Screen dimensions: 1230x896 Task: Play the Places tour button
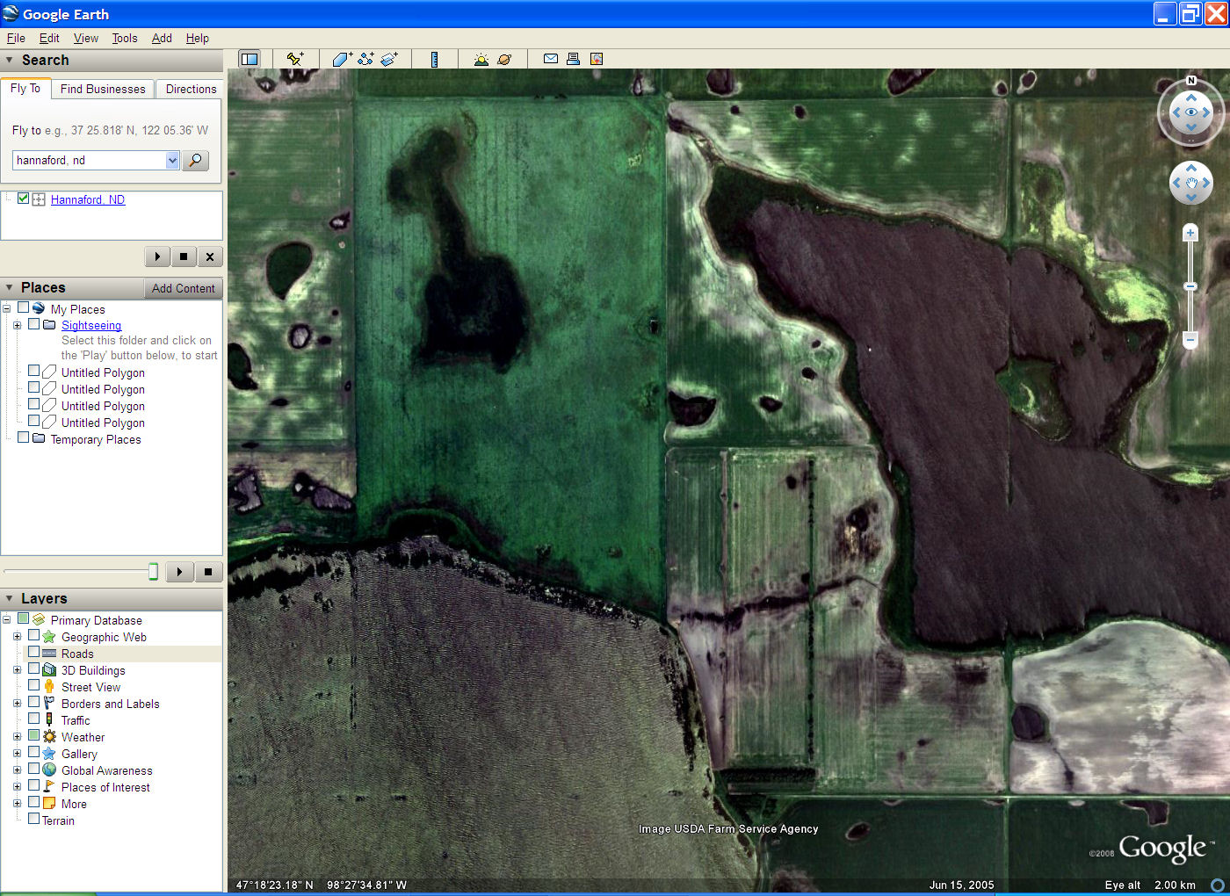(179, 572)
